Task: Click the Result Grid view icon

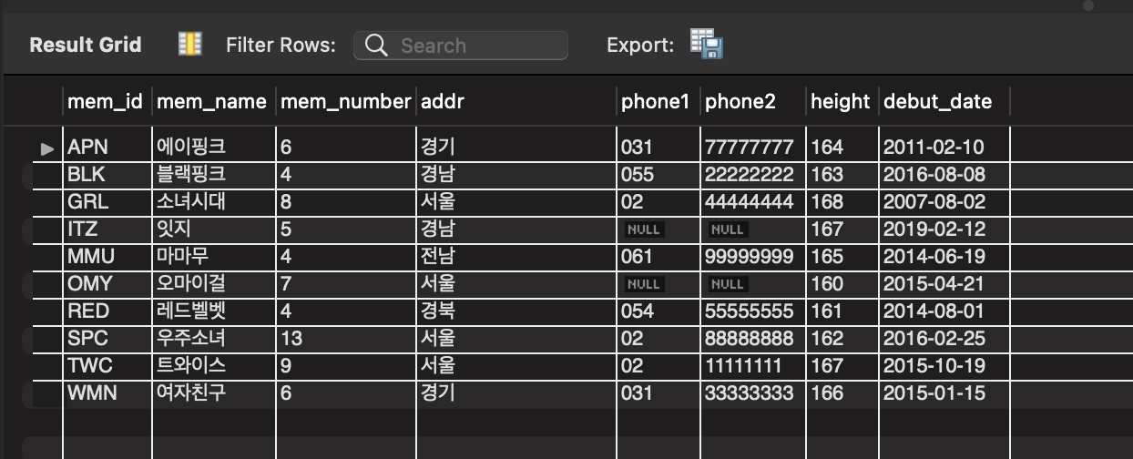Action: [189, 45]
